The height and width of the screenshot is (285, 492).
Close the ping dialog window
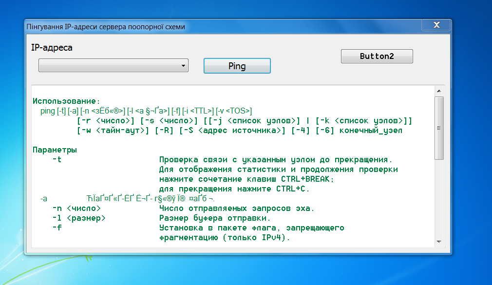[436, 25]
